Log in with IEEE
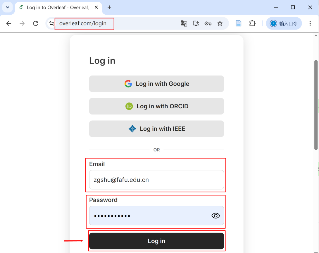319x253 pixels. 156,129
